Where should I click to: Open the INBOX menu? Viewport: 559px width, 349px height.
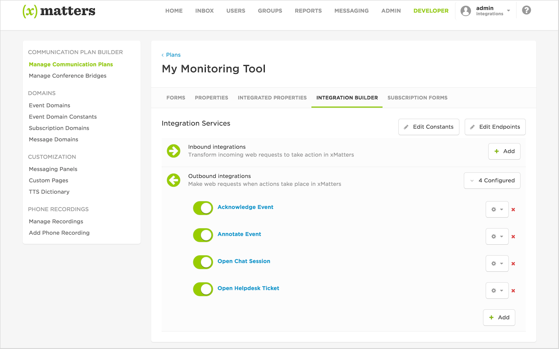coord(204,10)
